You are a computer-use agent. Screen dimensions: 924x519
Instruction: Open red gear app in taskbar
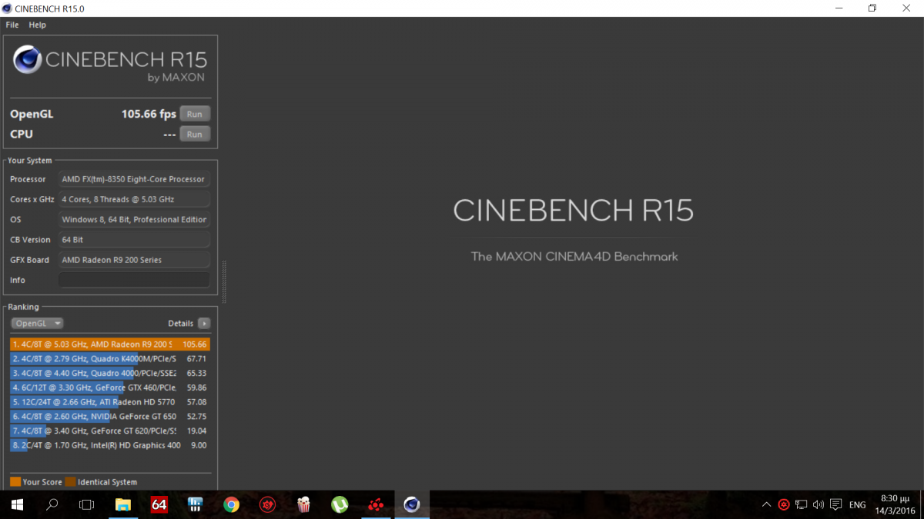point(267,505)
